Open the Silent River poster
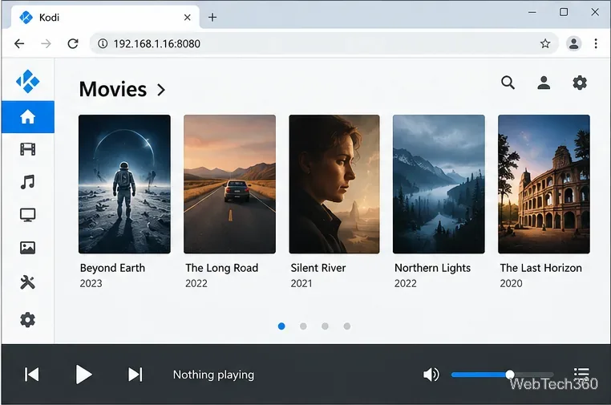Viewport: 611px width, 405px height. coord(334,184)
